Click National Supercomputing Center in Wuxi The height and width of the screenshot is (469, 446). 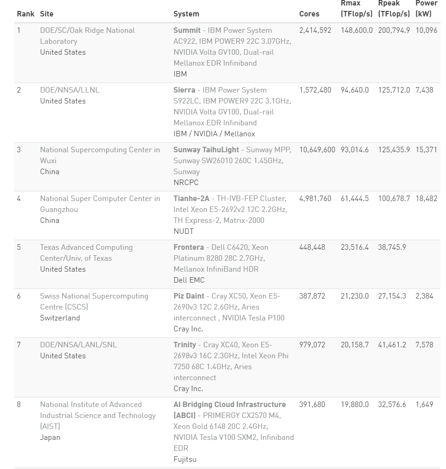pyautogui.click(x=100, y=155)
